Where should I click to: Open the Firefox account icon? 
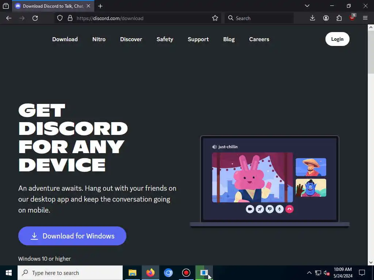(326, 18)
